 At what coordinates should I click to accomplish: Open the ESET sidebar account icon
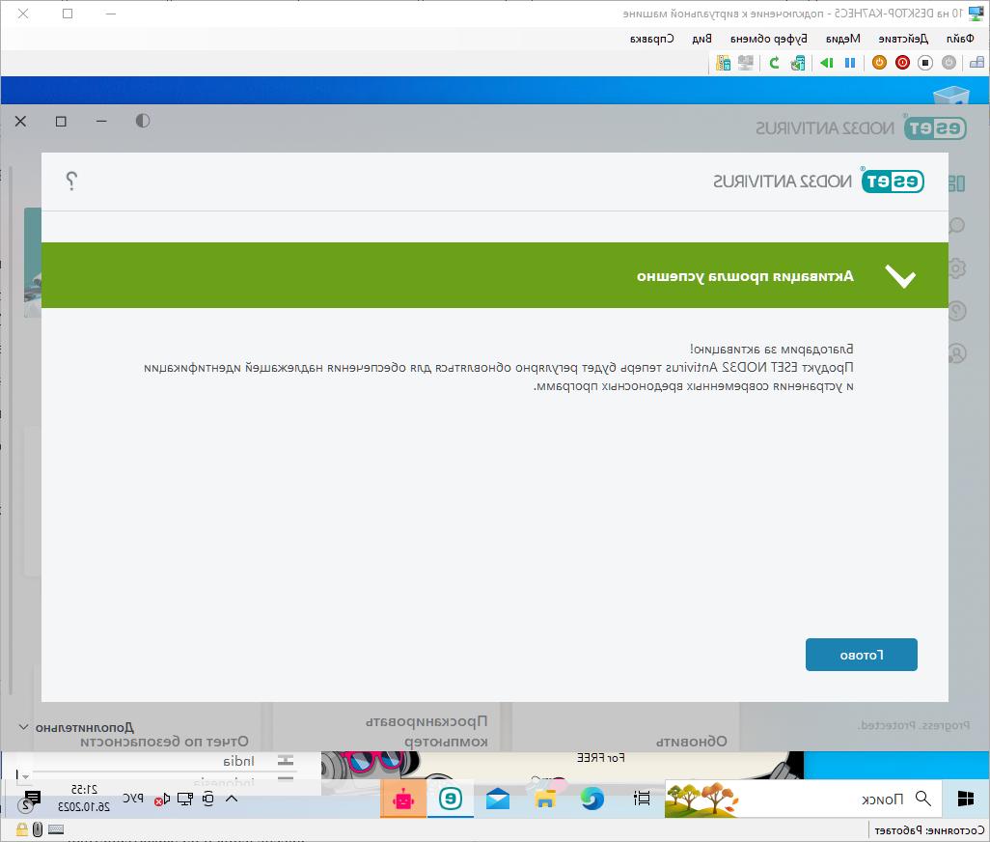click(956, 352)
